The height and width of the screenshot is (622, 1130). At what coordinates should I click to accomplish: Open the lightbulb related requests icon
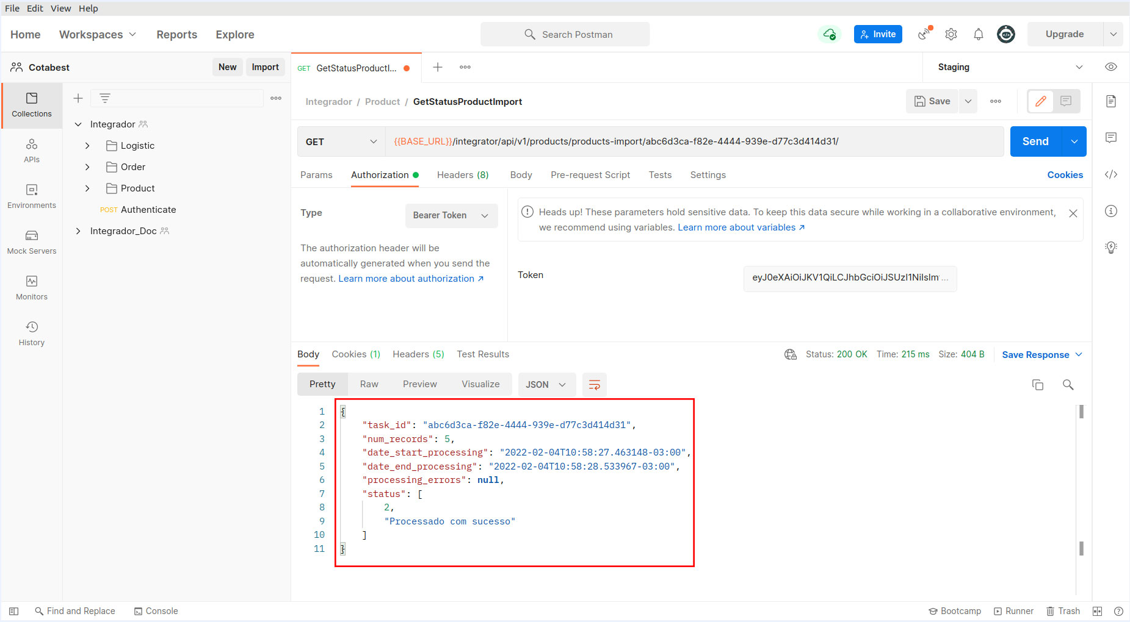click(1111, 248)
